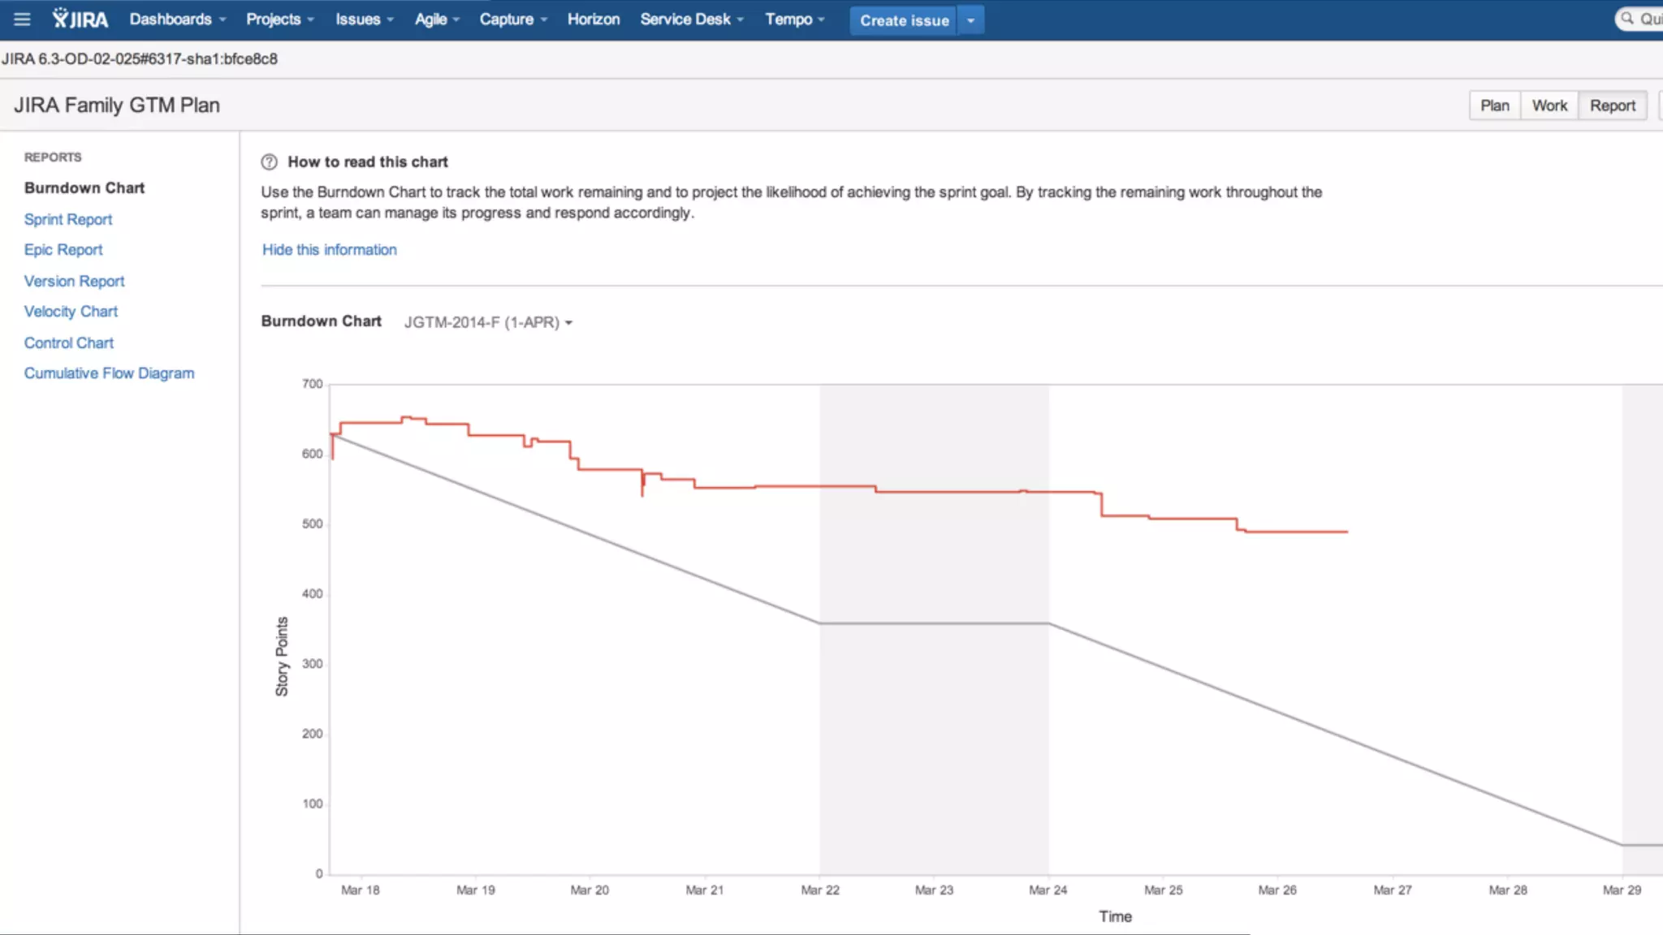This screenshot has height=935, width=1663.
Task: Click the Horizon menu item
Action: [x=593, y=19]
